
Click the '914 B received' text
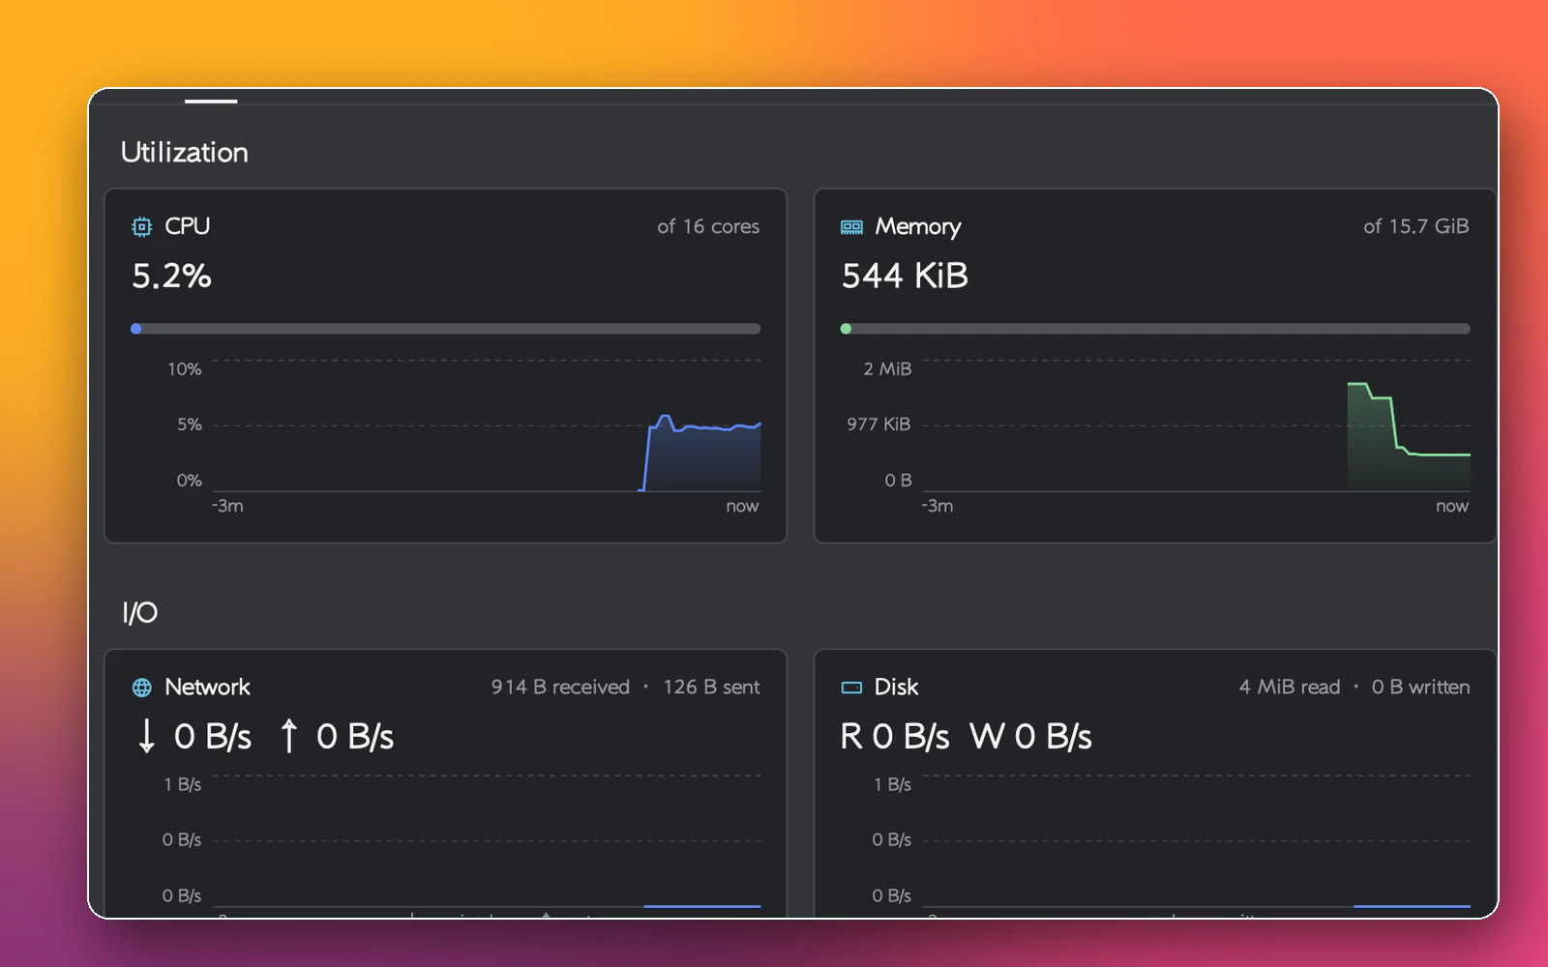560,687
